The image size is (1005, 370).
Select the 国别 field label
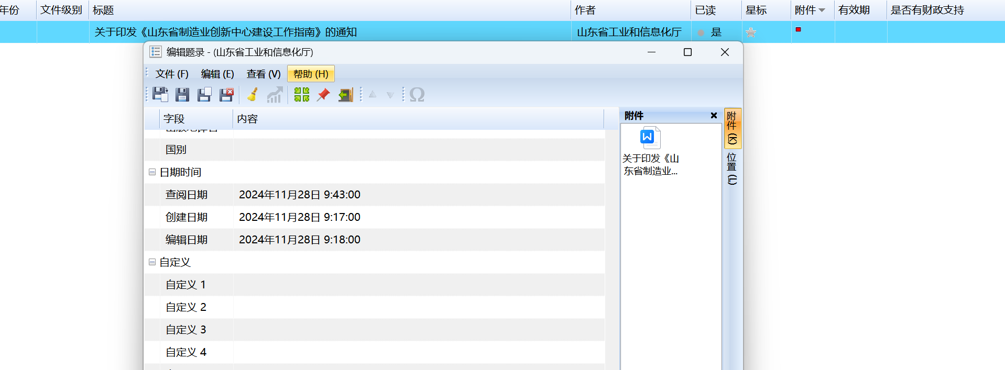click(176, 150)
